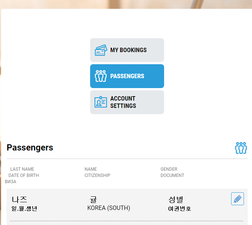Click the CITIZENSHIP column header

point(97,175)
